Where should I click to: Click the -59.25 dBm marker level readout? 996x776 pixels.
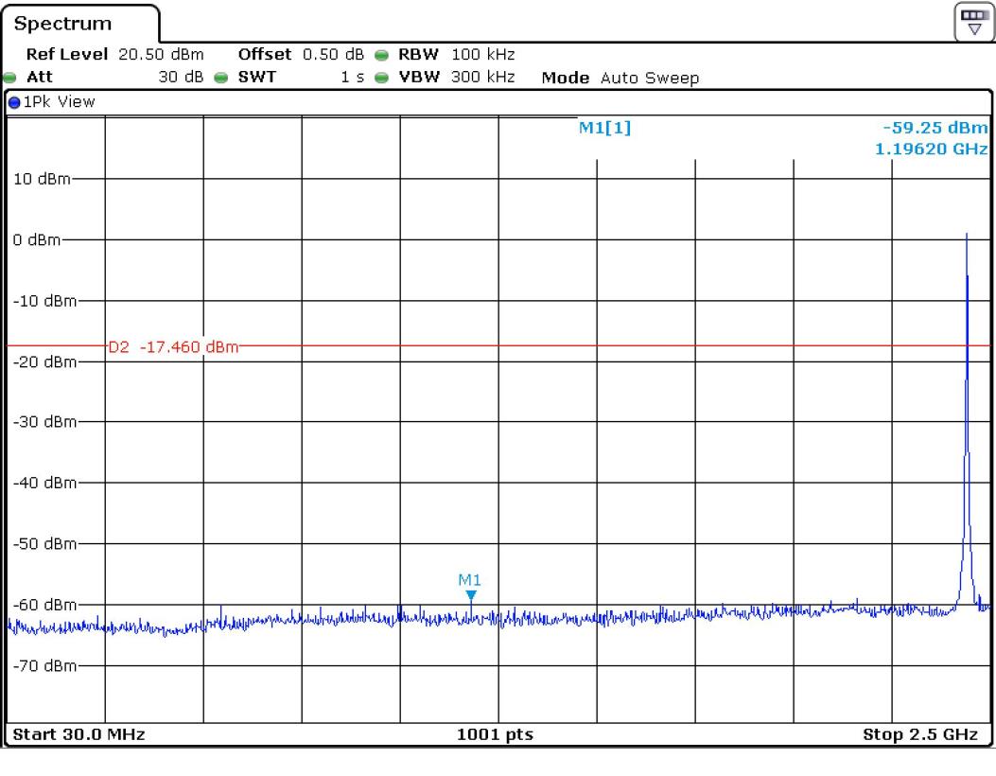click(935, 128)
